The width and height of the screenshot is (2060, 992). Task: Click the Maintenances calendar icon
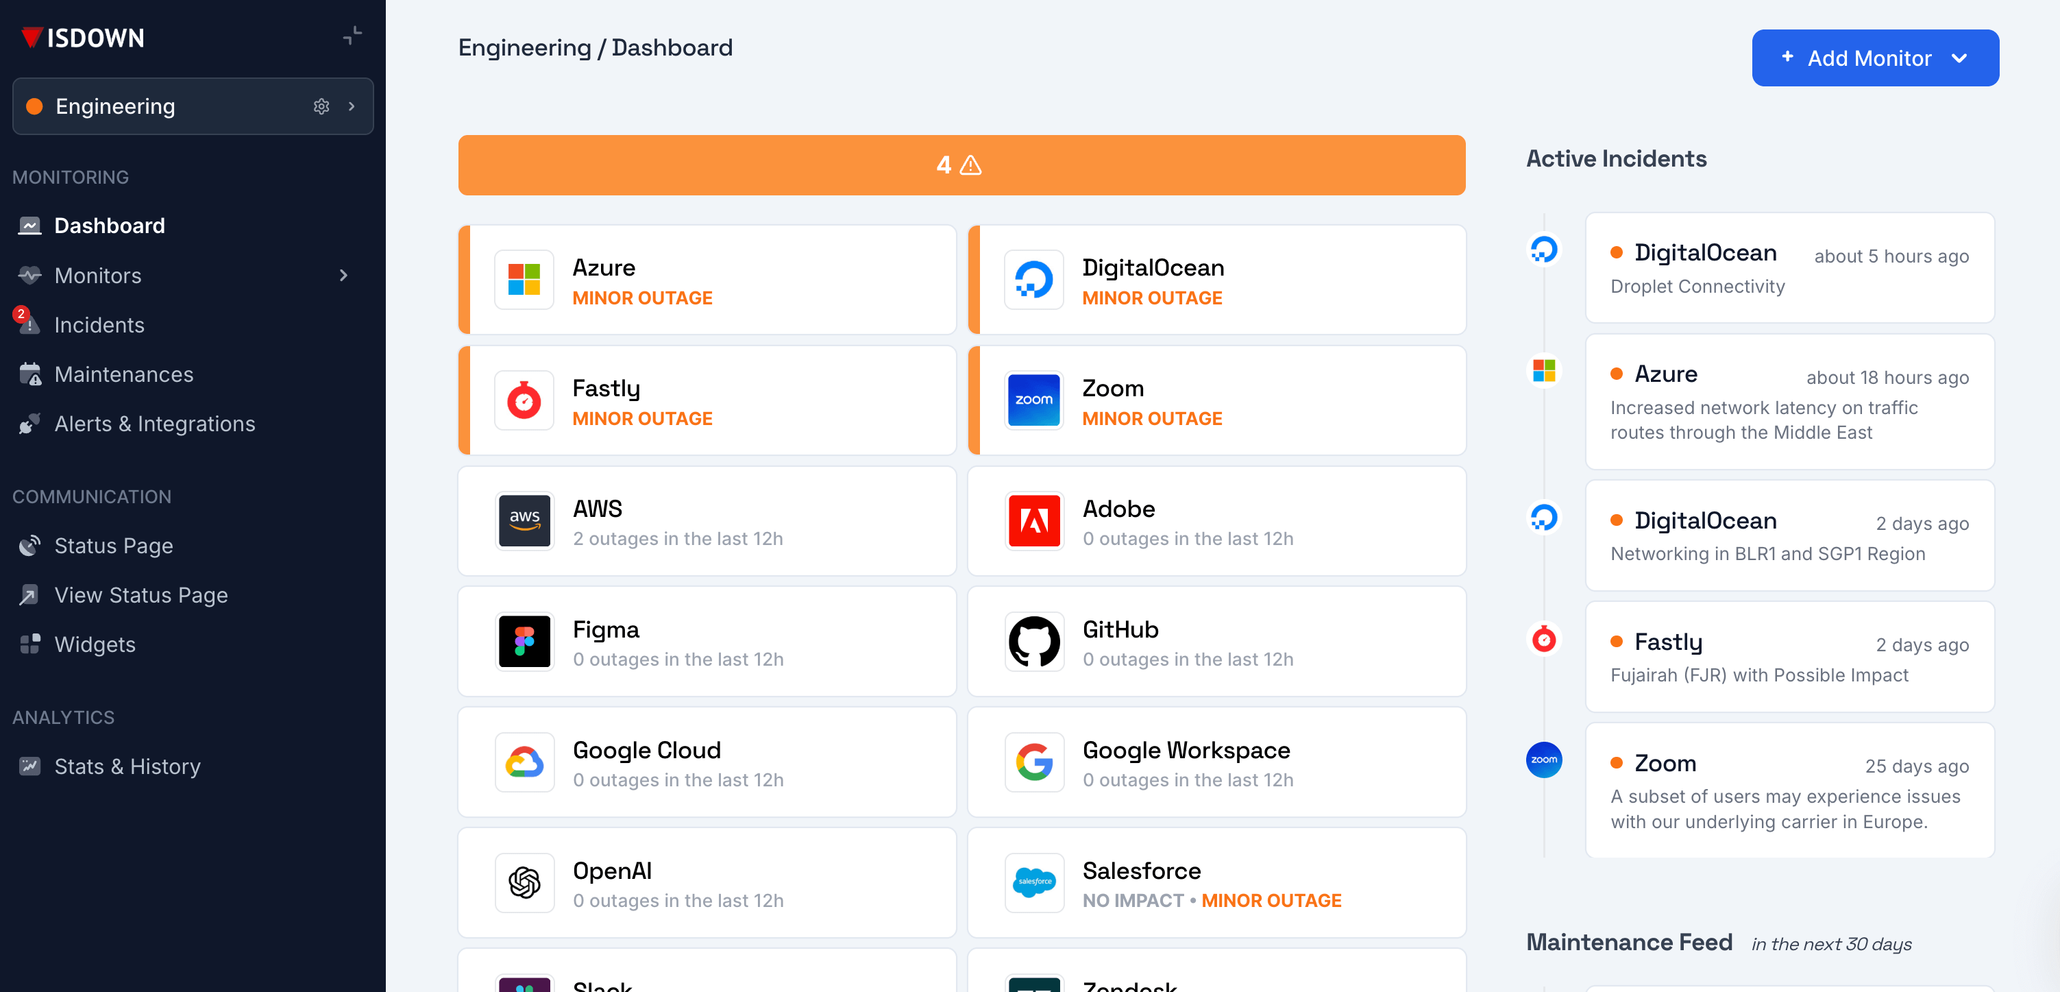click(30, 374)
